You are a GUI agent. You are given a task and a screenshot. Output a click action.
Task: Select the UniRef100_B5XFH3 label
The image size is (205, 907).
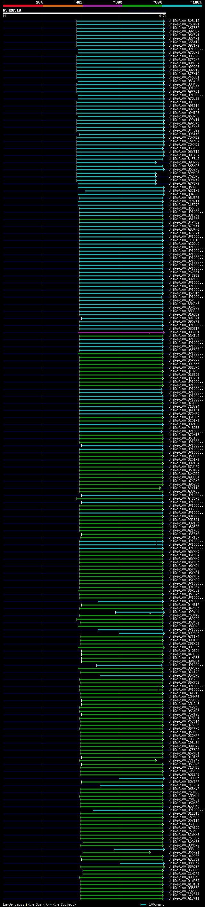pos(184,300)
